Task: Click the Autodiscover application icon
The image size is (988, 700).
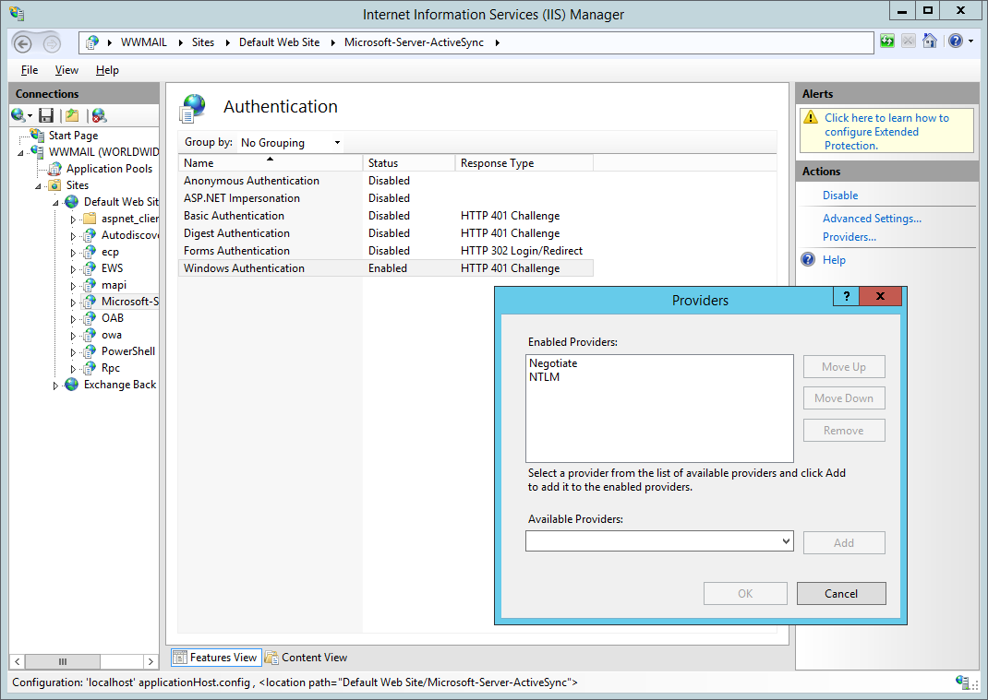Action: [90, 235]
